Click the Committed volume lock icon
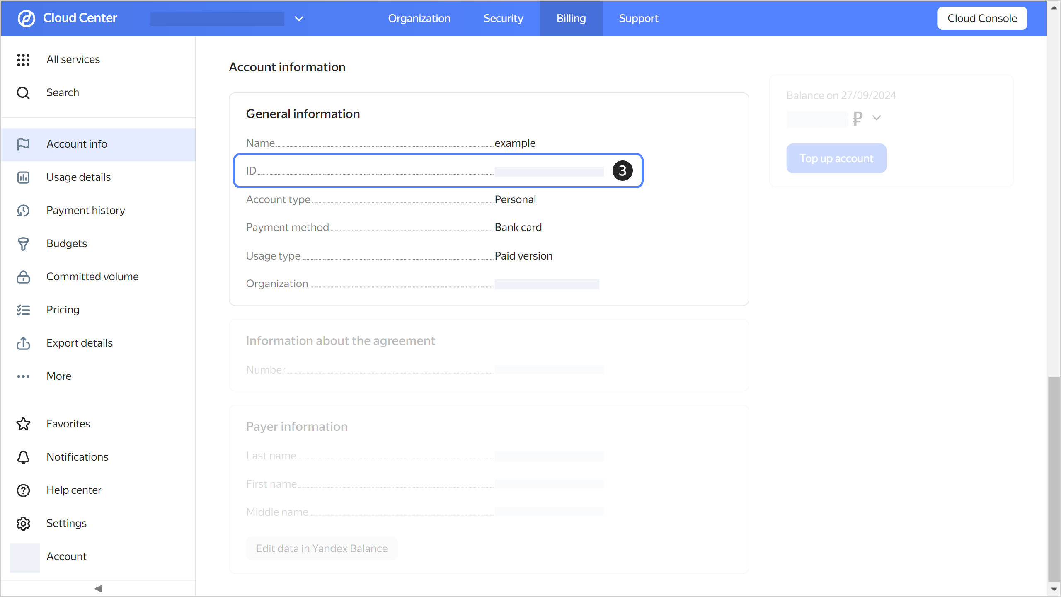 click(x=23, y=277)
